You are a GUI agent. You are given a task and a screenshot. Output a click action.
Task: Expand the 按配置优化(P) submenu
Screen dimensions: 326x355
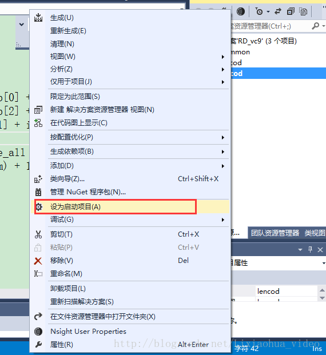click(223, 137)
